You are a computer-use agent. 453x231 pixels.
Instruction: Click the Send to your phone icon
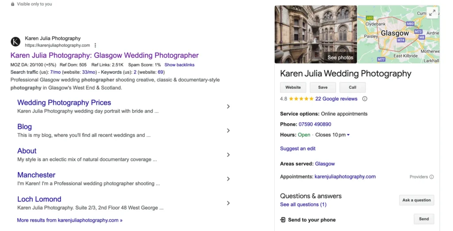click(283, 220)
